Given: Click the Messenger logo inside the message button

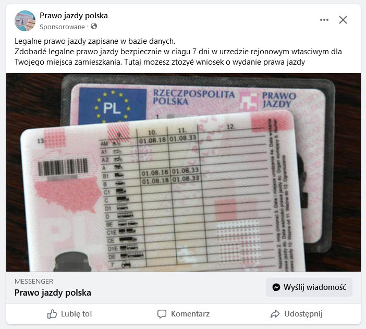Looking at the screenshot, I should point(276,287).
